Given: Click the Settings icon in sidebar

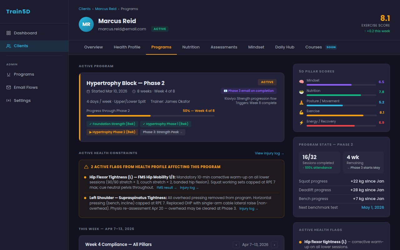Looking at the screenshot, I should pyautogui.click(x=9, y=101).
